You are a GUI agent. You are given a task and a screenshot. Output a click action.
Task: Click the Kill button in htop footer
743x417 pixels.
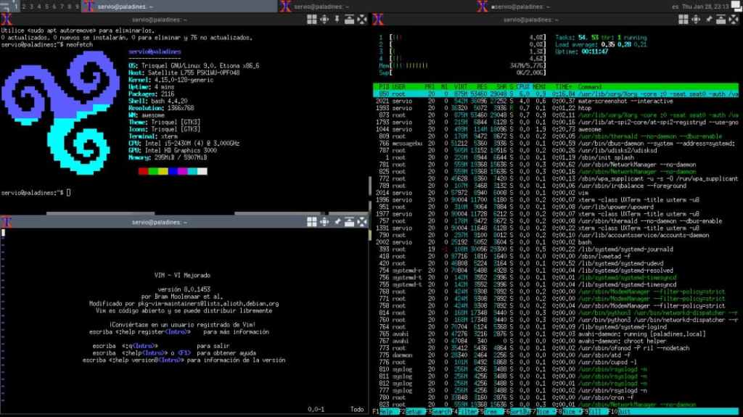598,411
